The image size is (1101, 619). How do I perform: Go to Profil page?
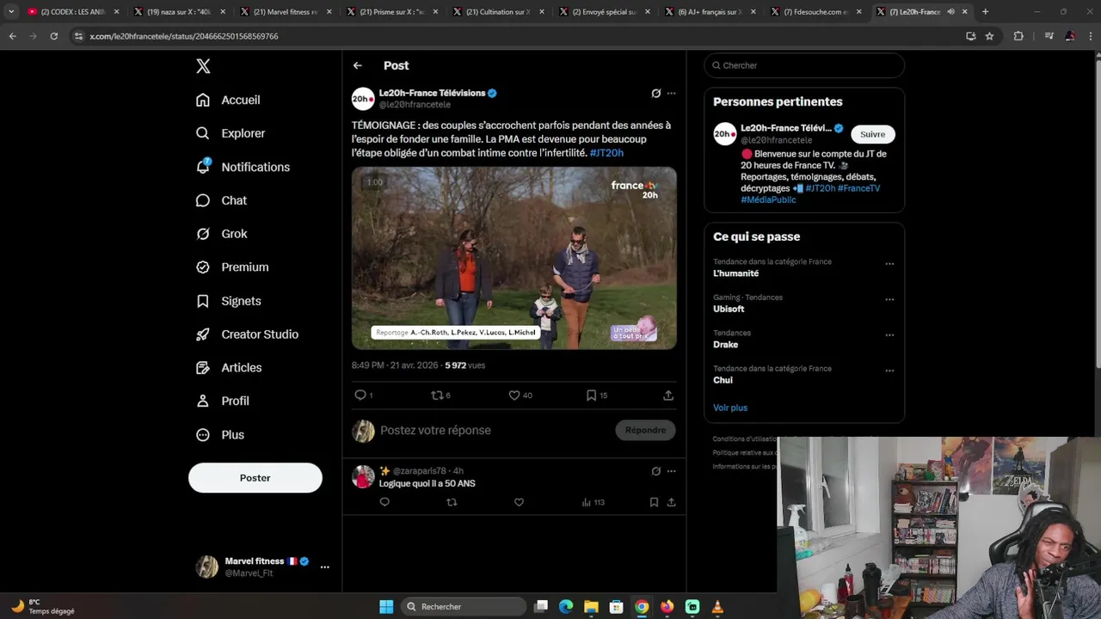coord(222,401)
